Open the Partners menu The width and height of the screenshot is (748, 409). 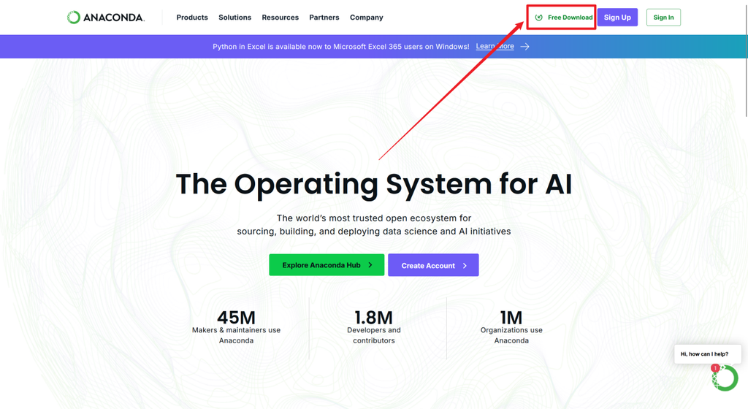[x=324, y=18]
